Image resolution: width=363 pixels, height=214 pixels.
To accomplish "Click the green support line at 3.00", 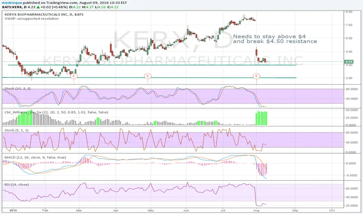I will coord(149,77).
